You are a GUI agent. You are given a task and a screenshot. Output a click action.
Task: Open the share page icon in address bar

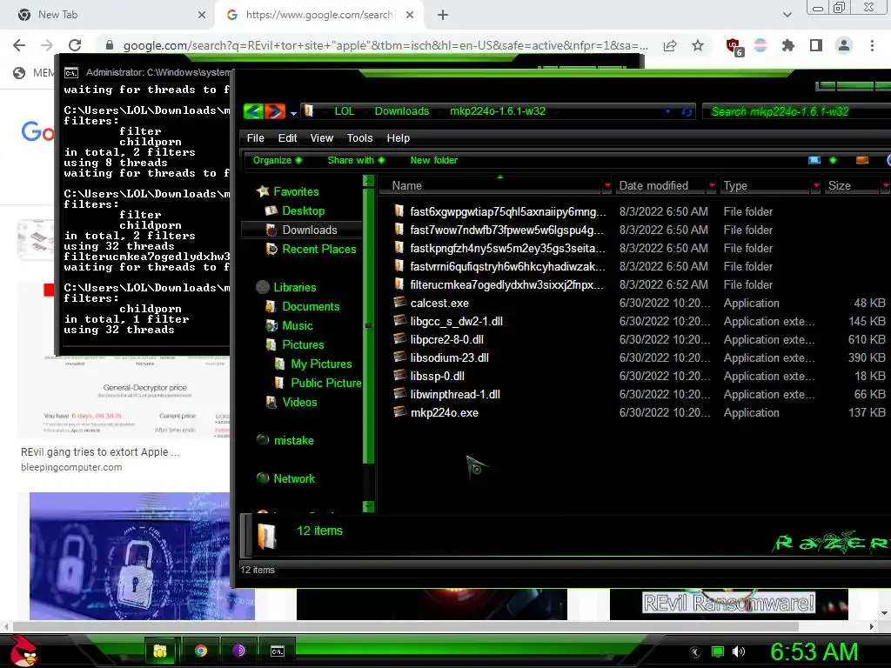point(670,45)
